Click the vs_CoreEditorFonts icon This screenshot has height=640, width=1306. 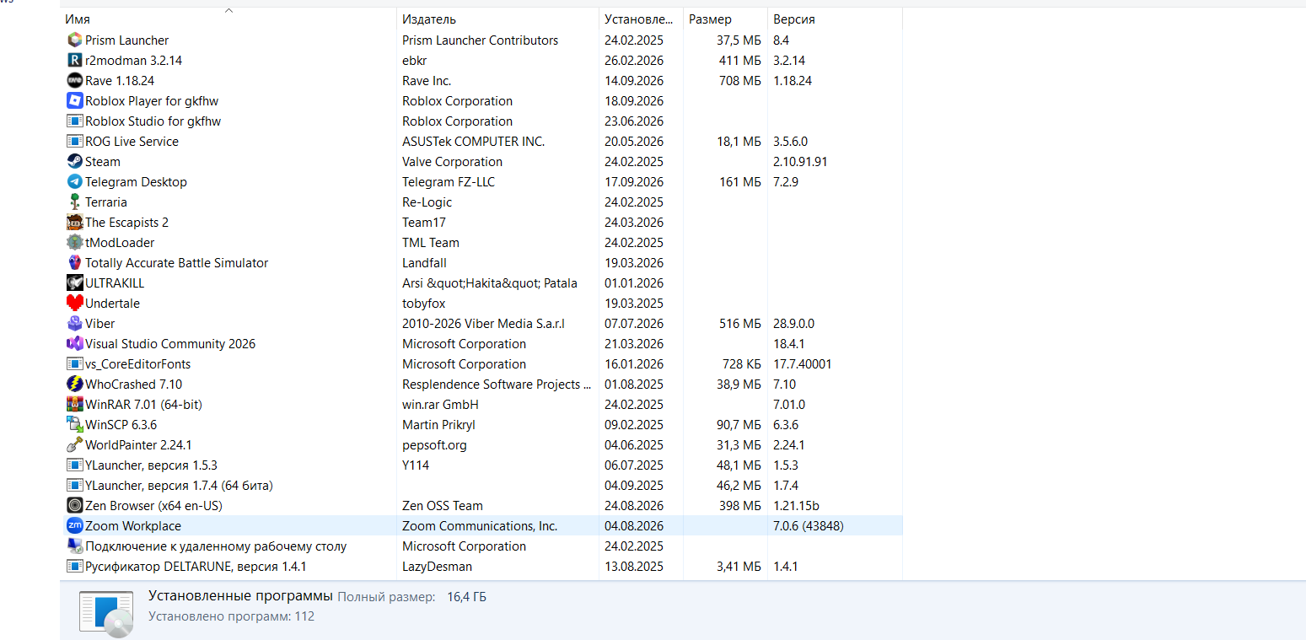[x=74, y=363]
